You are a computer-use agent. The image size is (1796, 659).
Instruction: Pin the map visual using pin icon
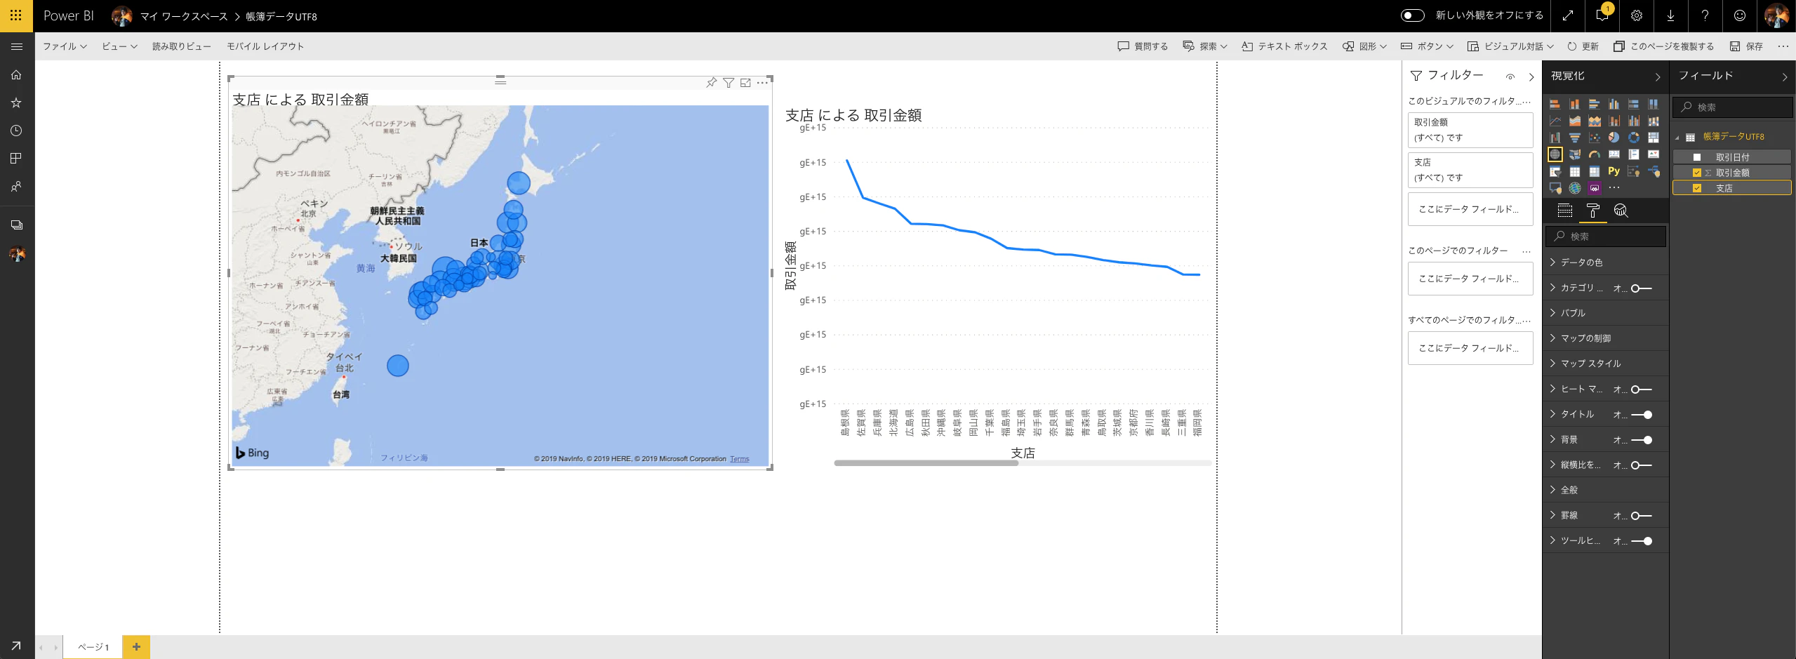pyautogui.click(x=712, y=83)
